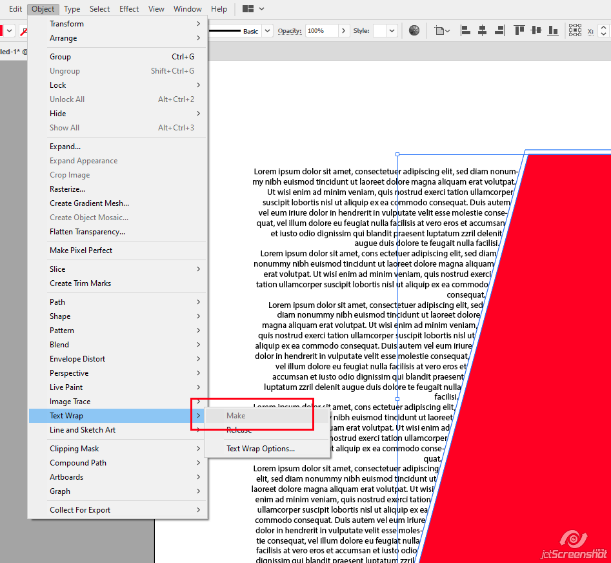Open the fill color dropdown arrow
The height and width of the screenshot is (563, 611).
click(9, 31)
